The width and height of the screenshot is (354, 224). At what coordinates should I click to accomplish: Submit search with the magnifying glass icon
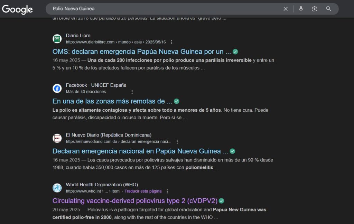[328, 9]
